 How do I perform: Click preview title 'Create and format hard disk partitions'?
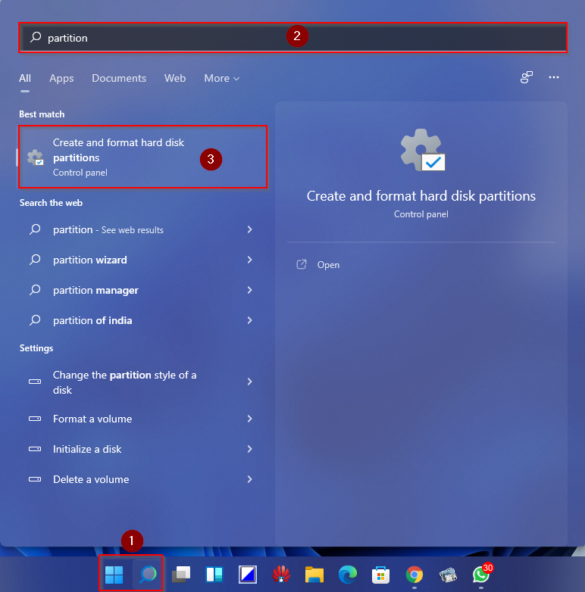point(421,196)
